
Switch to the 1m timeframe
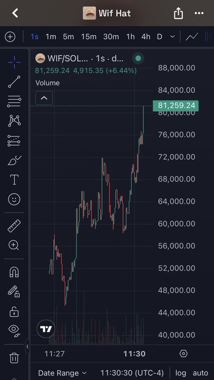tap(51, 37)
